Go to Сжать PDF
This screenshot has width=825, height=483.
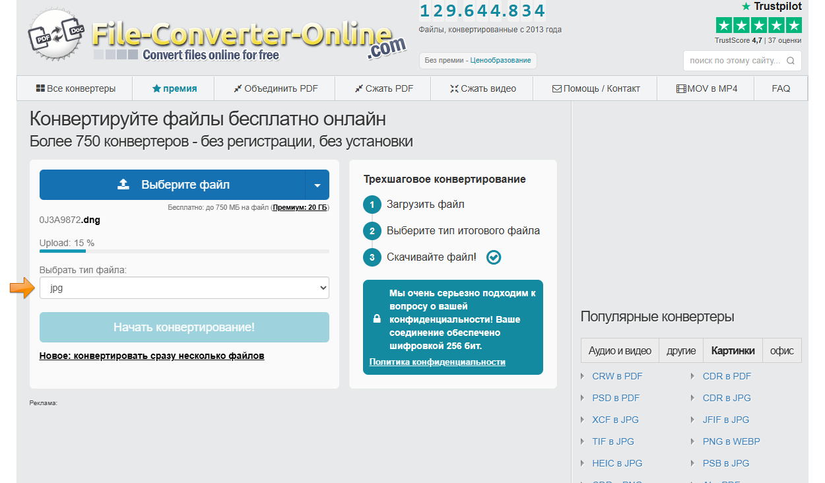(383, 88)
